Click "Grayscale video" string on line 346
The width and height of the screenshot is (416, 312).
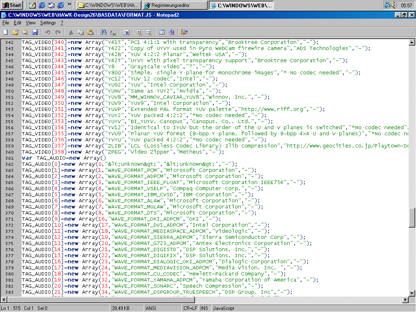(155, 67)
